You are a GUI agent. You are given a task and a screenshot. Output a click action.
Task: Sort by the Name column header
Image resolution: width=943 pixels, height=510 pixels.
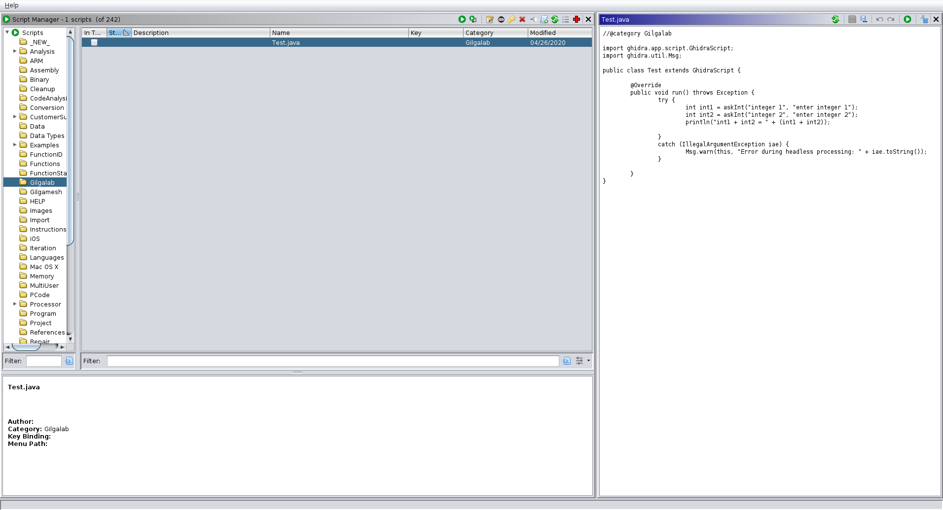[x=339, y=33]
